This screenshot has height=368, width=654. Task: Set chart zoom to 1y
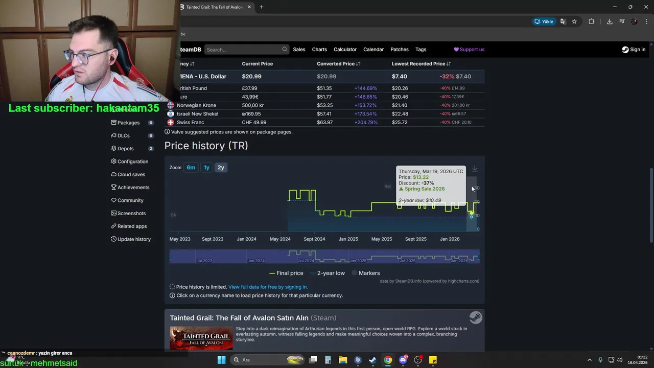coord(206,168)
